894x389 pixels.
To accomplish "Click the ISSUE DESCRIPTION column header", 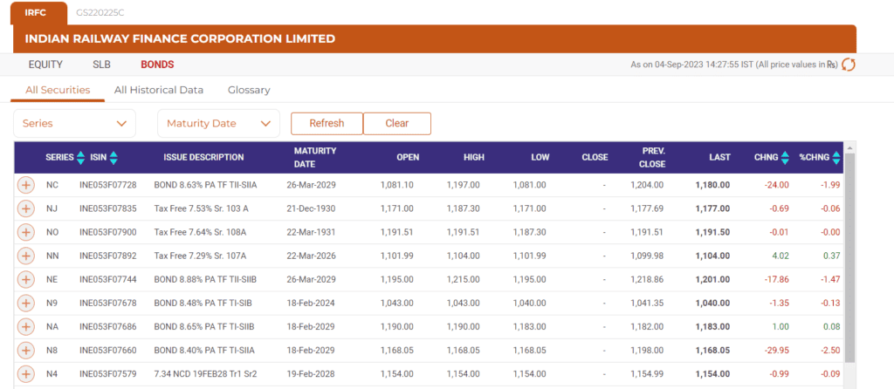I will pyautogui.click(x=203, y=158).
